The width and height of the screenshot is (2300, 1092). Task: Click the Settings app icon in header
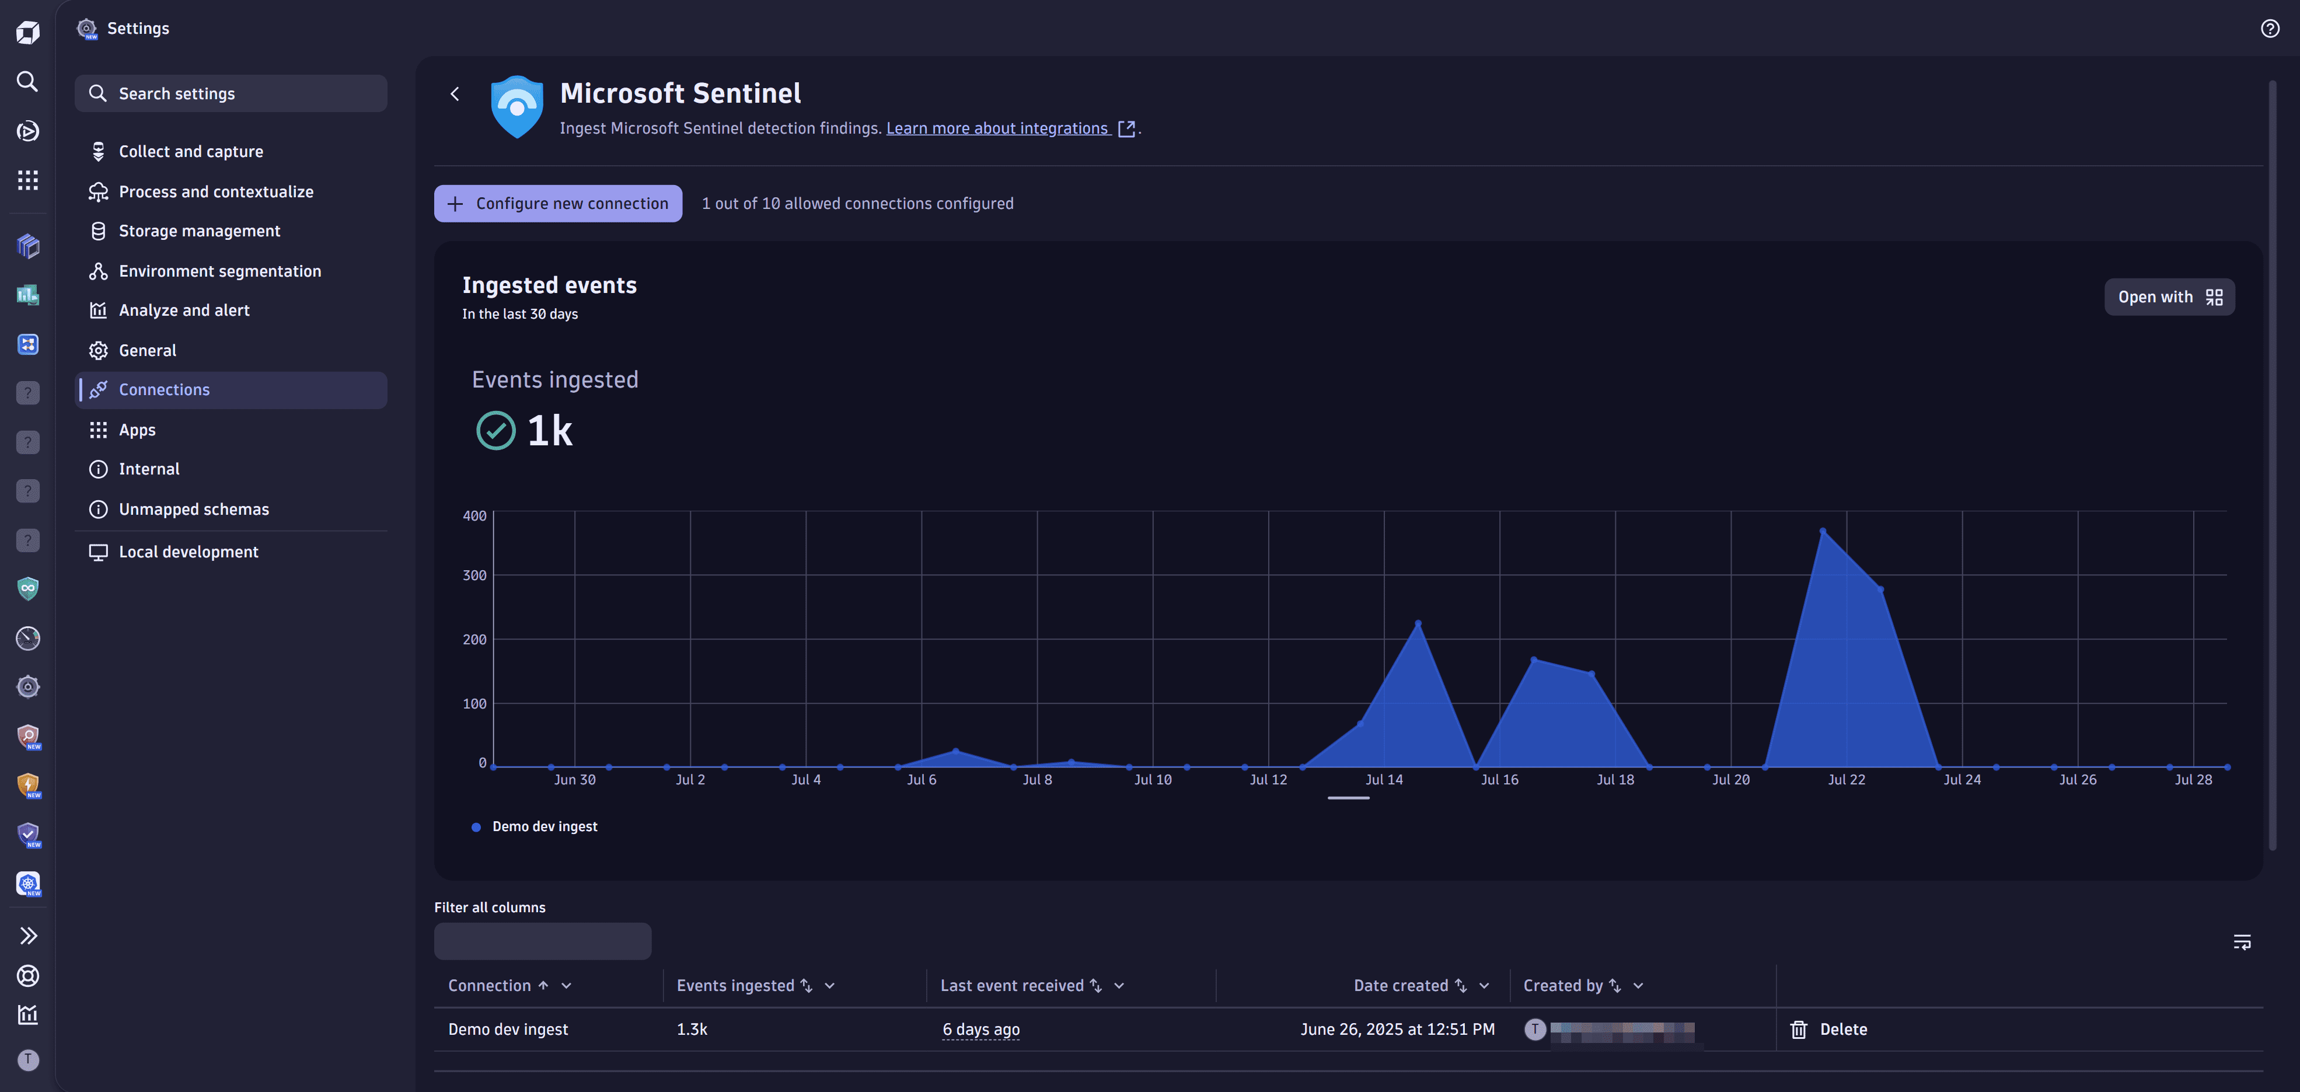tap(86, 29)
